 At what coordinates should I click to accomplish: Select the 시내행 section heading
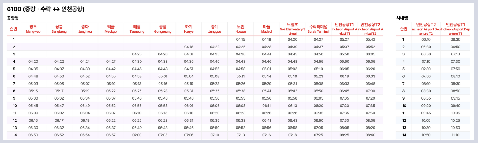(x=402, y=18)
